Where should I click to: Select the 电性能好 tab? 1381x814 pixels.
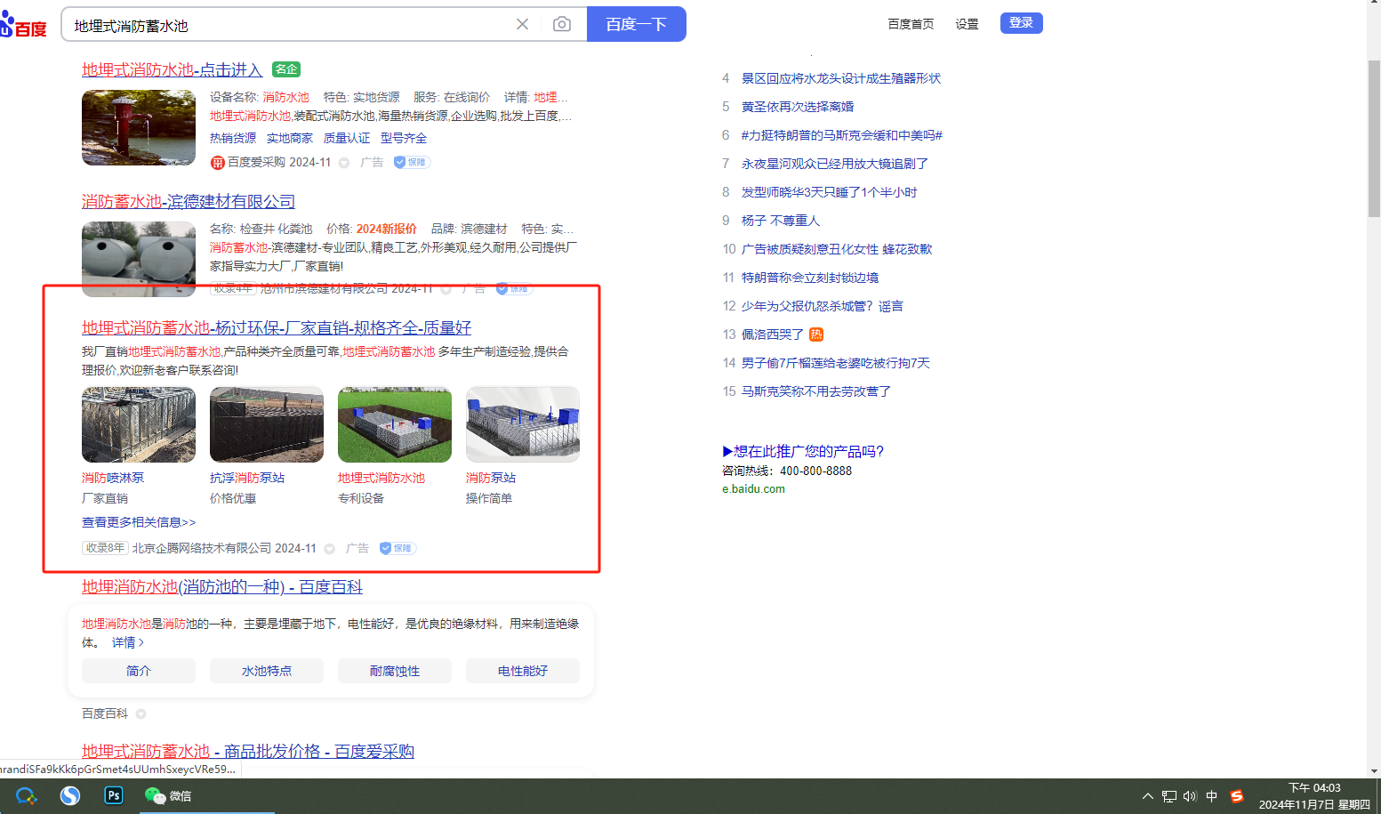(523, 671)
